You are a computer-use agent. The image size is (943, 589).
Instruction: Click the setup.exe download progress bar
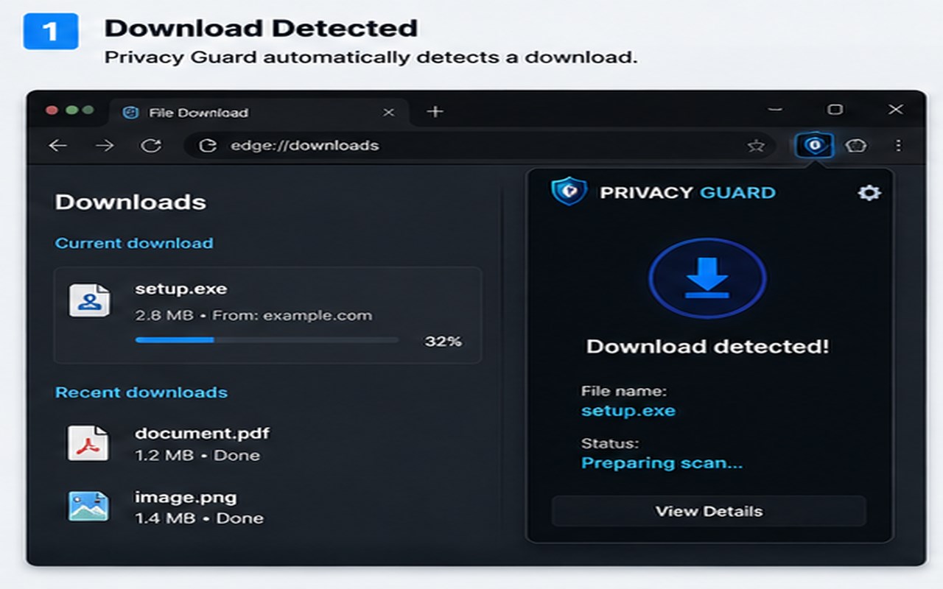coord(267,340)
